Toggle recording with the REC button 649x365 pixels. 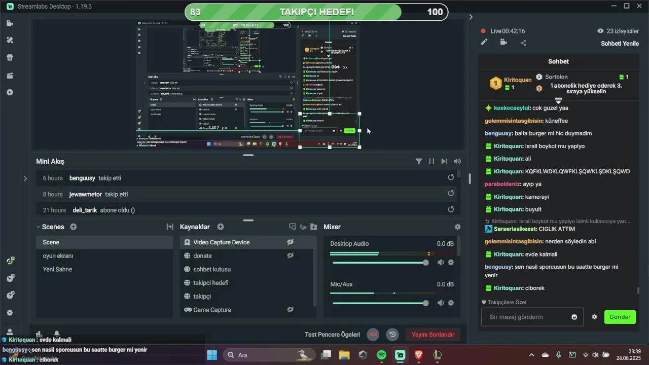373,335
